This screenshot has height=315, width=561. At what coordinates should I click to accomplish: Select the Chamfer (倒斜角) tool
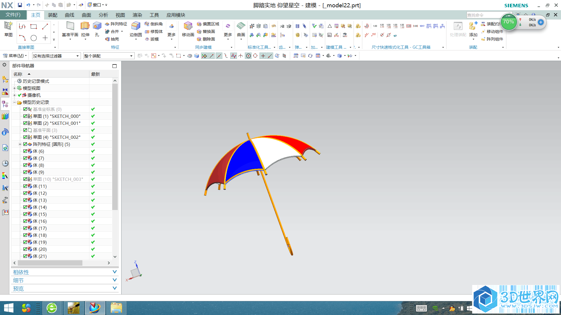(154, 24)
